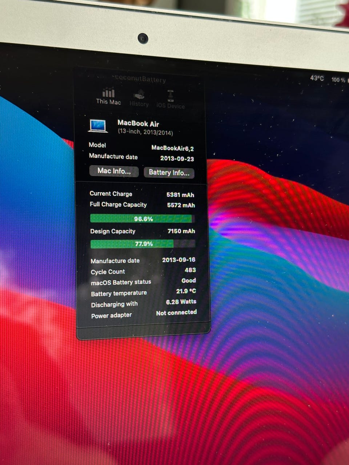Click the Cycle Count label
This screenshot has height=465, width=349.
click(108, 272)
